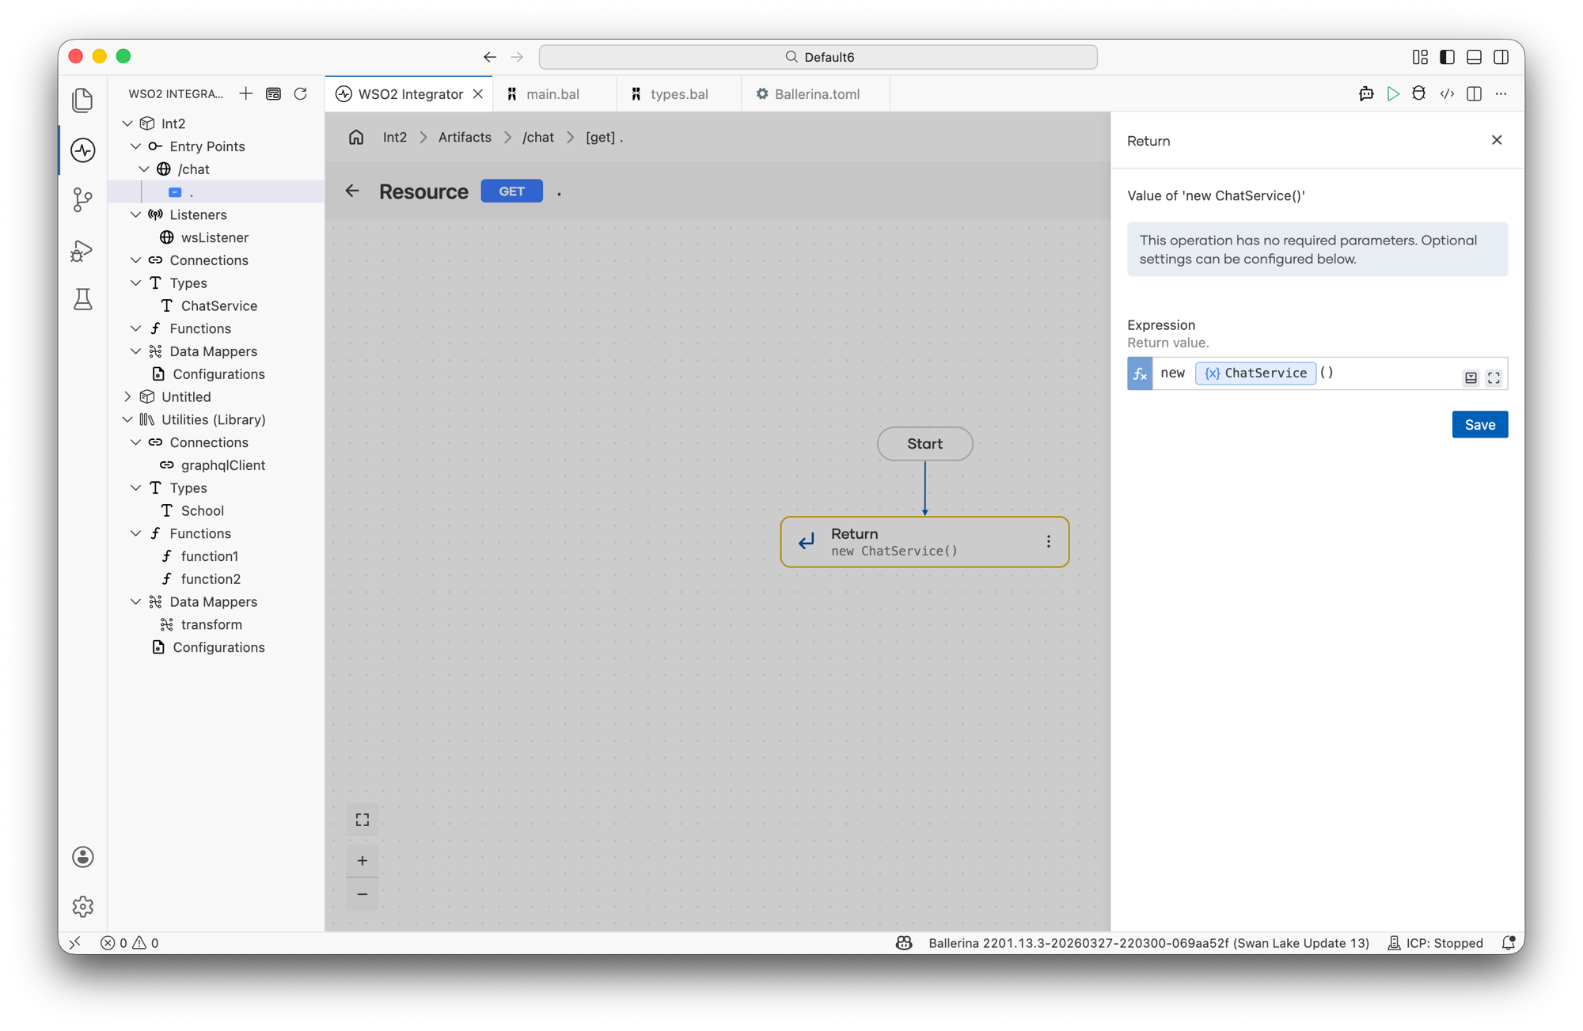
Task: Collapse the Entry Points section
Action: 136,146
